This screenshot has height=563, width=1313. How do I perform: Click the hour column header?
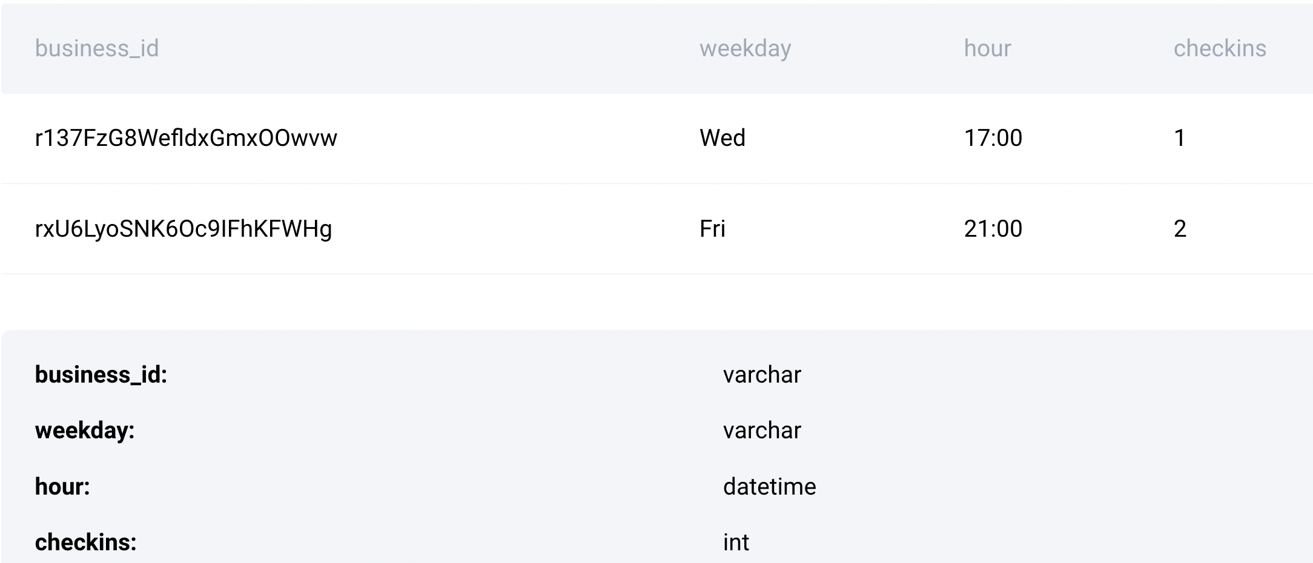pos(987,48)
